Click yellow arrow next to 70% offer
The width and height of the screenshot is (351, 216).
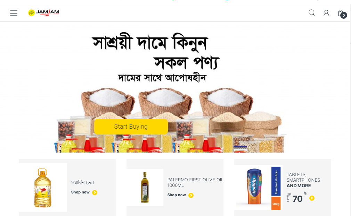pyautogui.click(x=312, y=198)
